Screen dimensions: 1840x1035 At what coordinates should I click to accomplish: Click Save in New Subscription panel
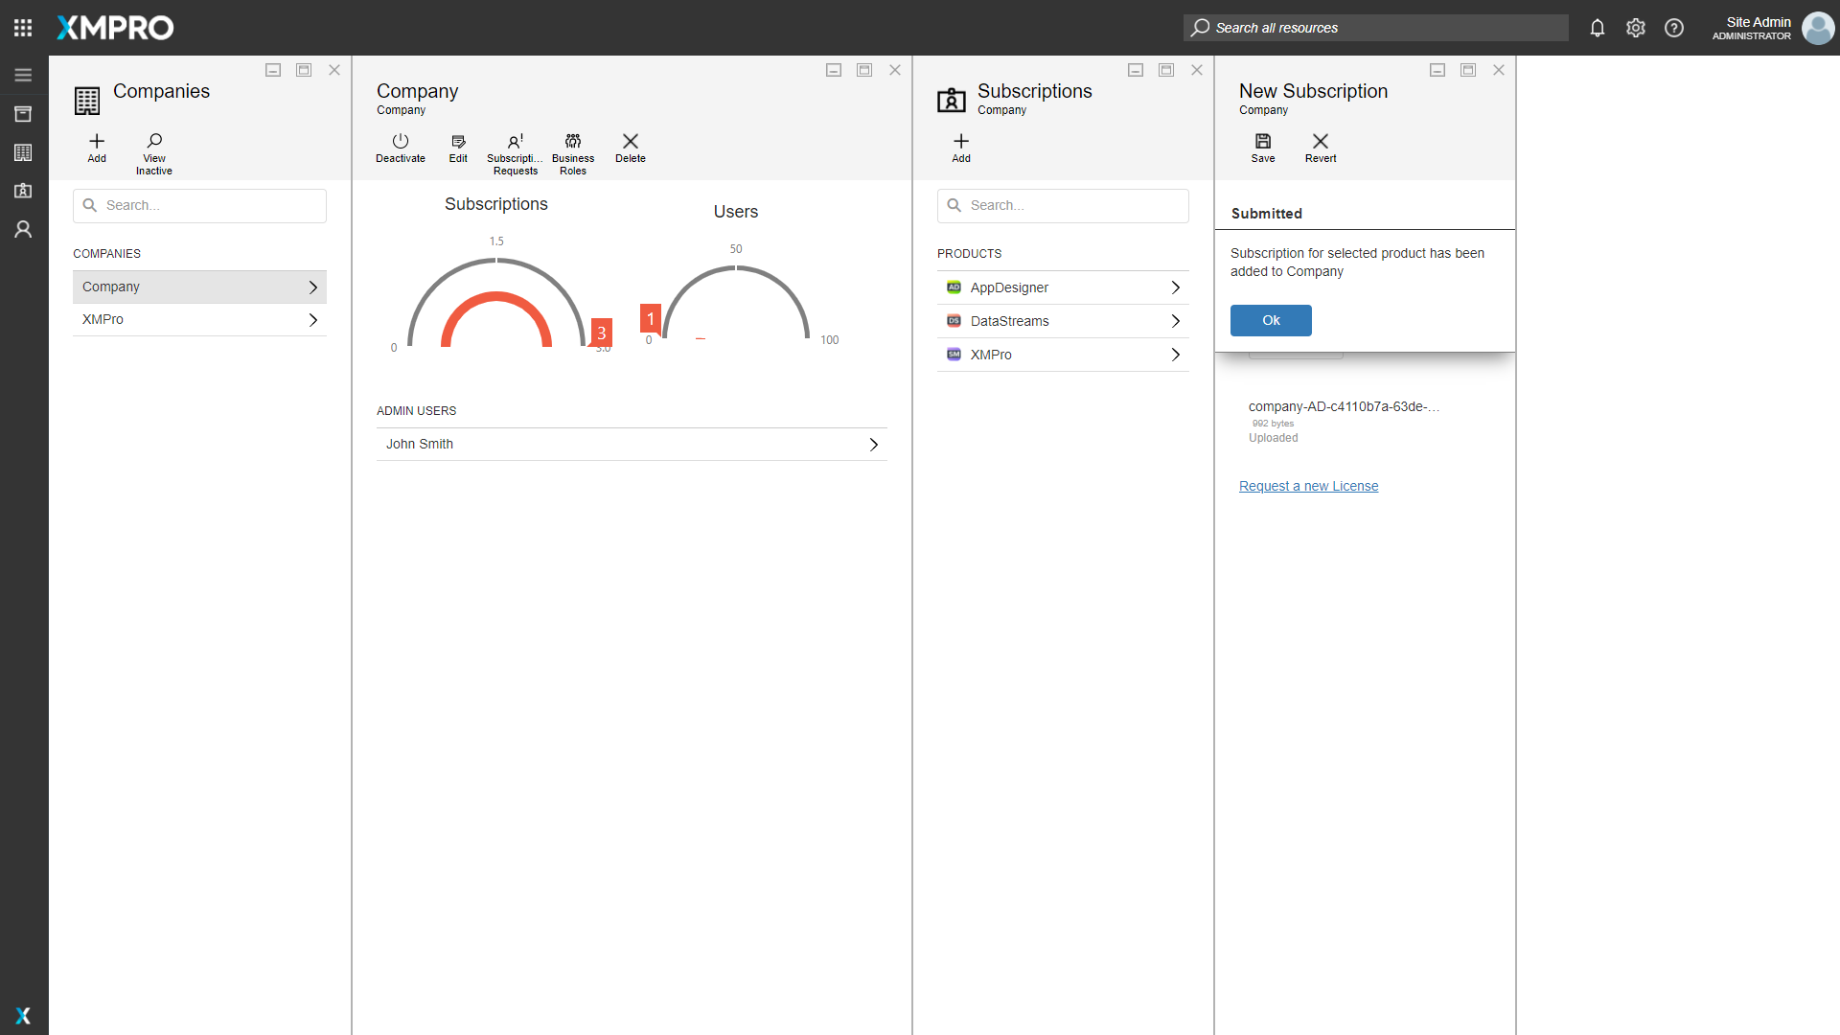pyautogui.click(x=1262, y=142)
